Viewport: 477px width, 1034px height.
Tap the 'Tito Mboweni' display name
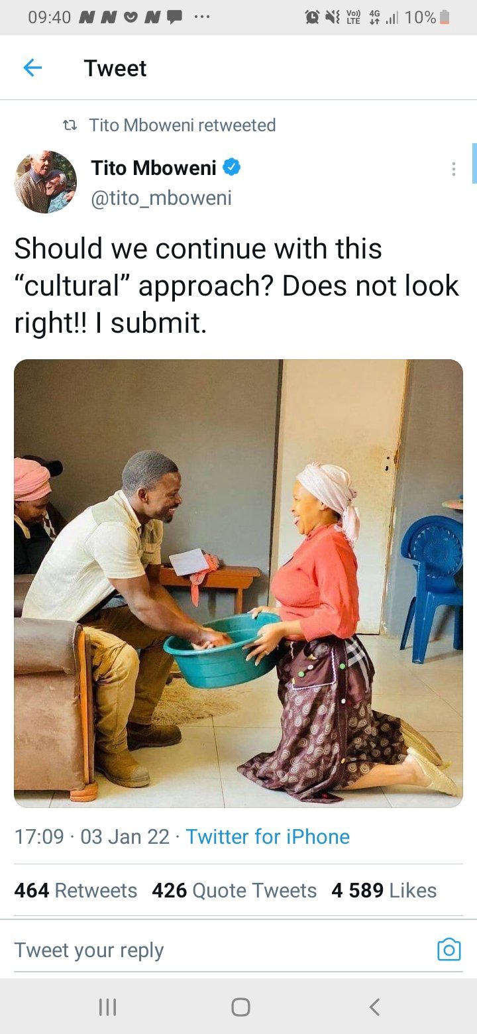154,168
